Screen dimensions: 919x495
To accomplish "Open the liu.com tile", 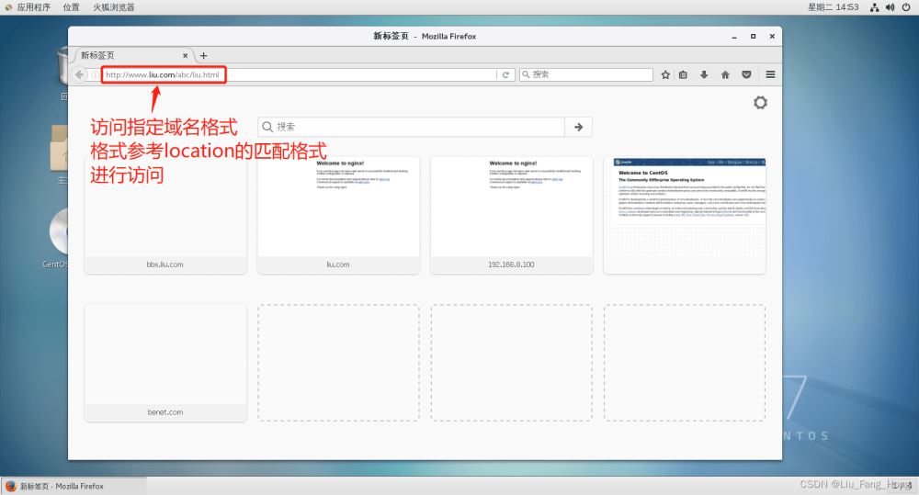I will click(x=338, y=215).
